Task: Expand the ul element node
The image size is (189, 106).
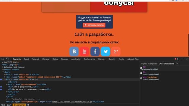Action: pos(7,92)
